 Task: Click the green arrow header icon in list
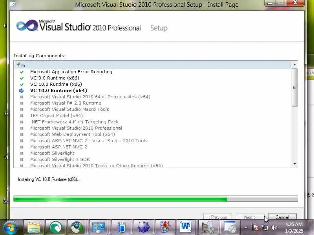(21, 65)
